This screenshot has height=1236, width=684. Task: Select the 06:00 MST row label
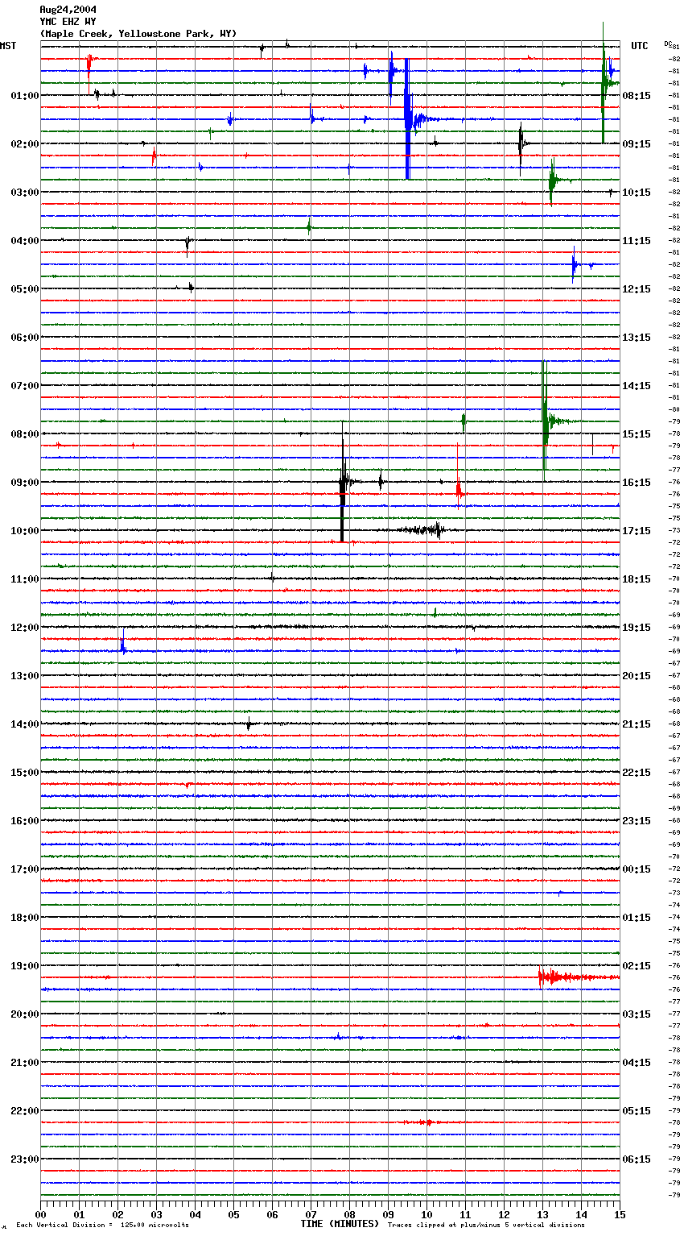coord(25,338)
